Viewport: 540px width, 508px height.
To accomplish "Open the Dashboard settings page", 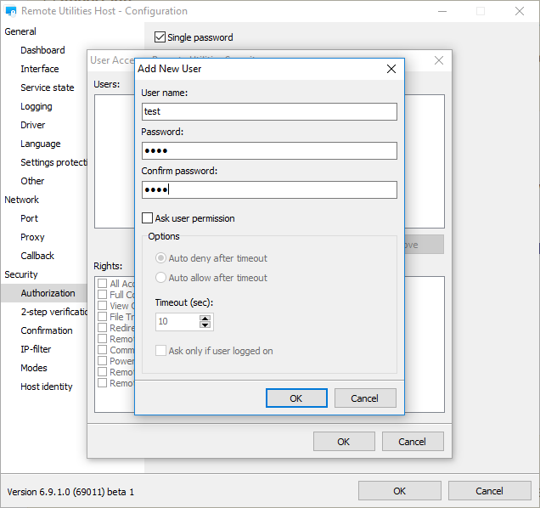I will coord(42,50).
